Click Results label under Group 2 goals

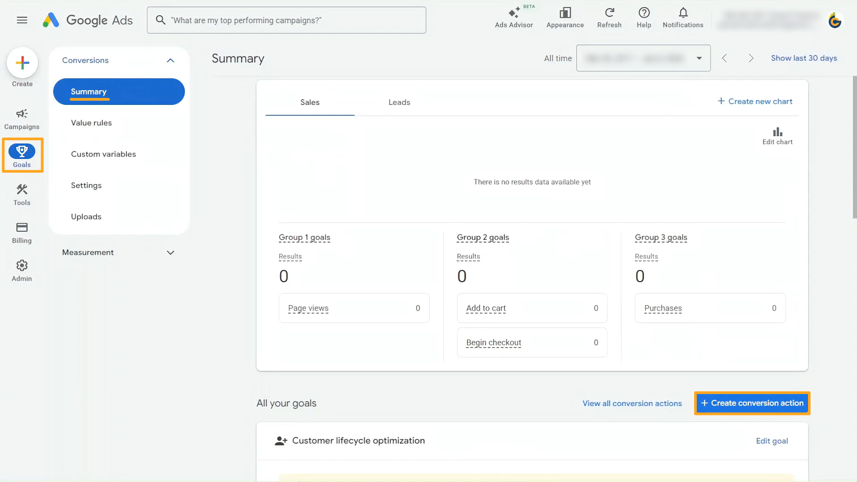pos(468,257)
